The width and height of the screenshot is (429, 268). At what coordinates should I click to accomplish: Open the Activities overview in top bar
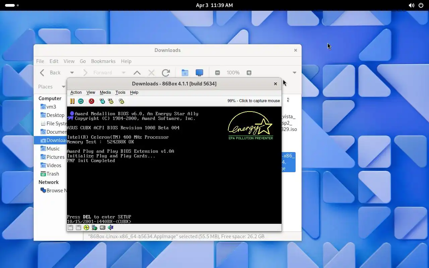coord(12,5)
